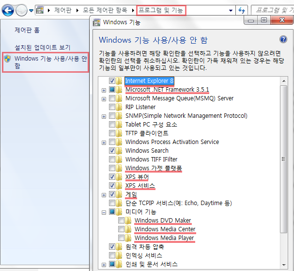Uncheck 원격 차등 압축 checkbox

[x=112, y=247]
